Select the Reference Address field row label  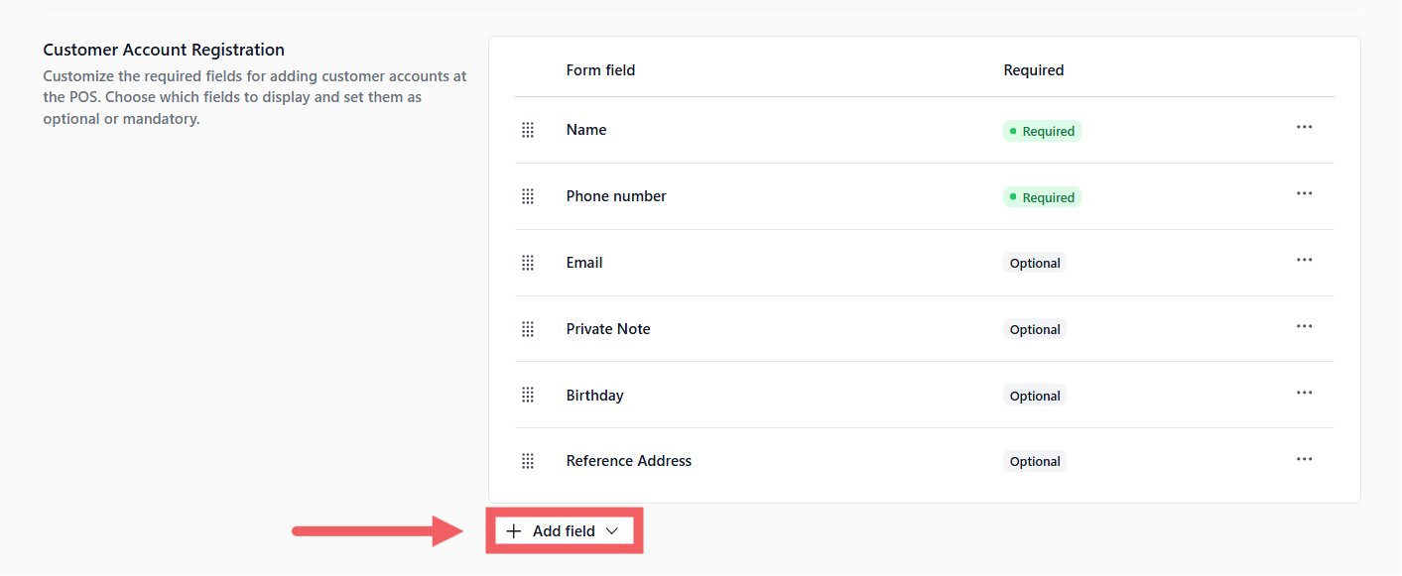pos(629,461)
